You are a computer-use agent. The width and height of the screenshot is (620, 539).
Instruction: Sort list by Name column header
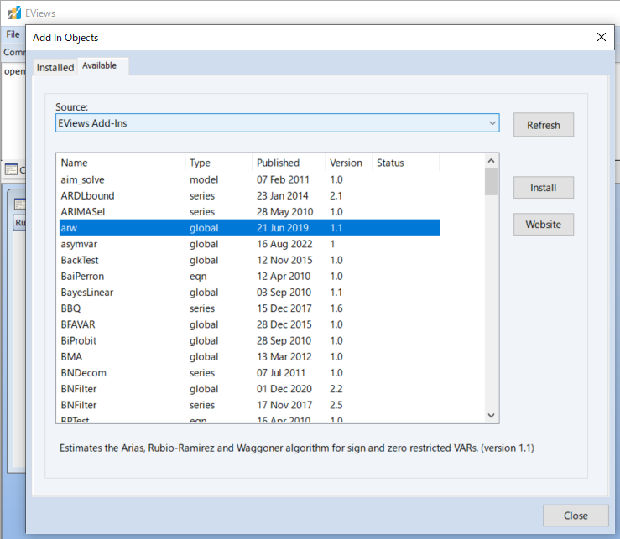click(x=120, y=163)
